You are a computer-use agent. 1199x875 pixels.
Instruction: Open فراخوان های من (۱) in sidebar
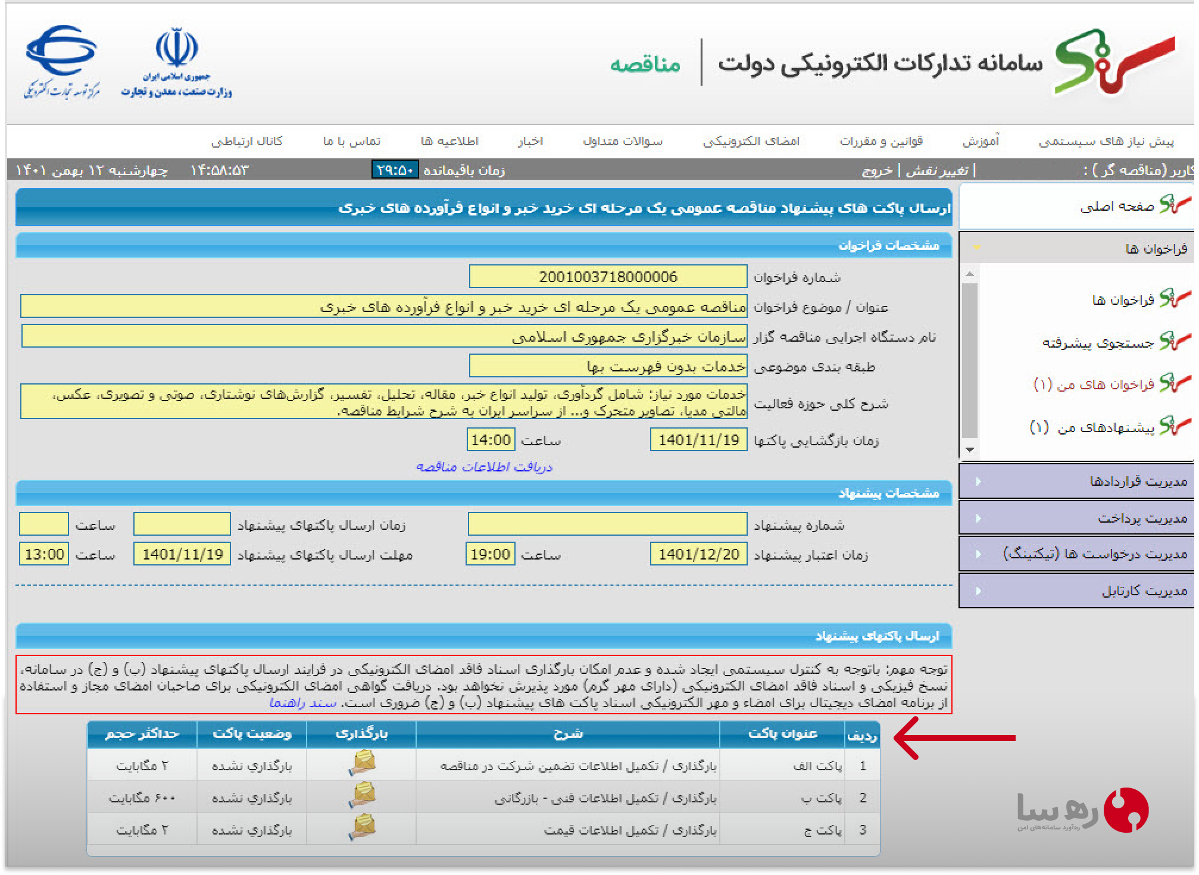(1094, 385)
